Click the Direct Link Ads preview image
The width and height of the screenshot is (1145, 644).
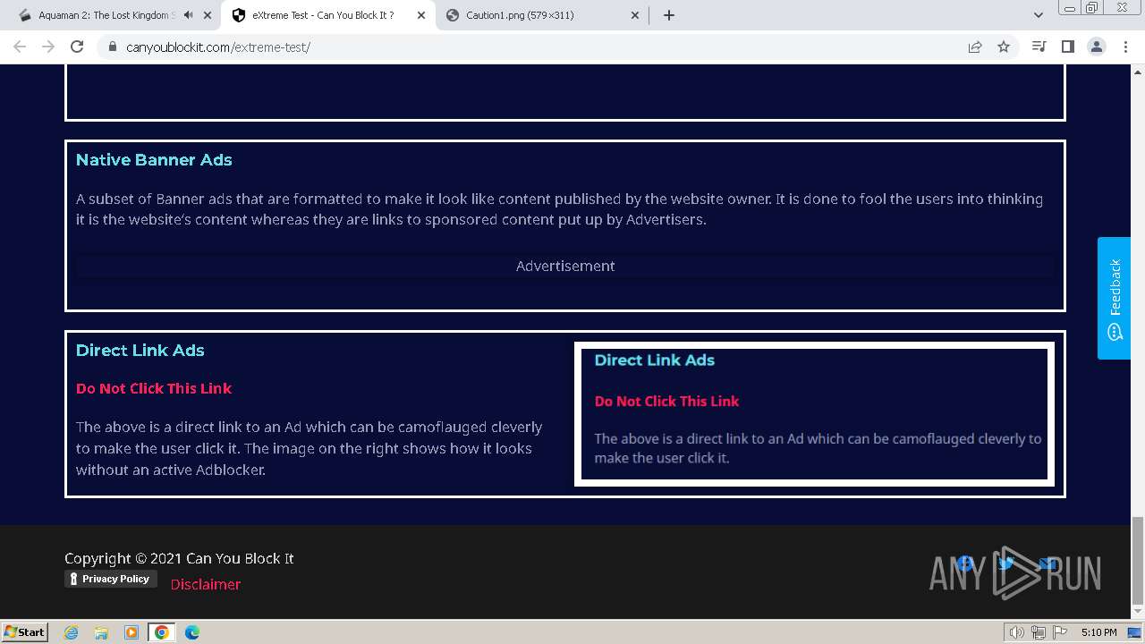[814, 414]
